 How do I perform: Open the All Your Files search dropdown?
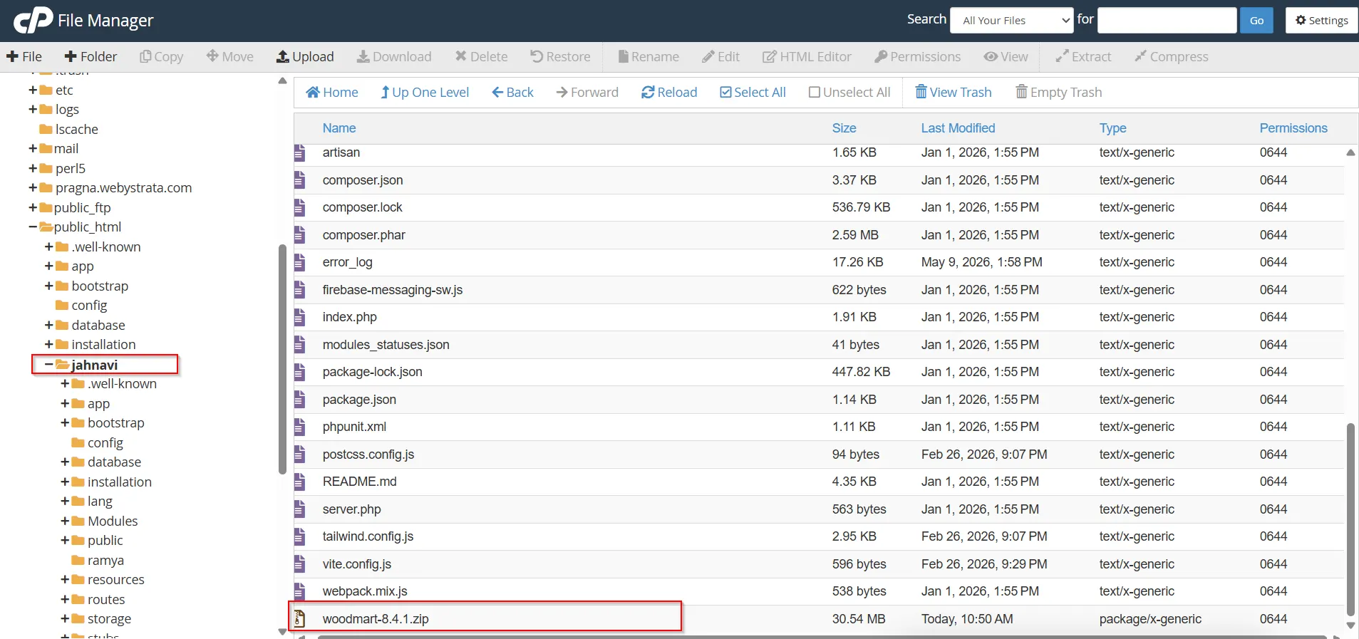click(x=1012, y=20)
